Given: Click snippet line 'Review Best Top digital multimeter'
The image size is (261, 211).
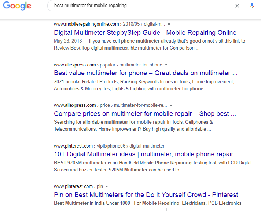Looking at the screenshot, I should (126, 48).
